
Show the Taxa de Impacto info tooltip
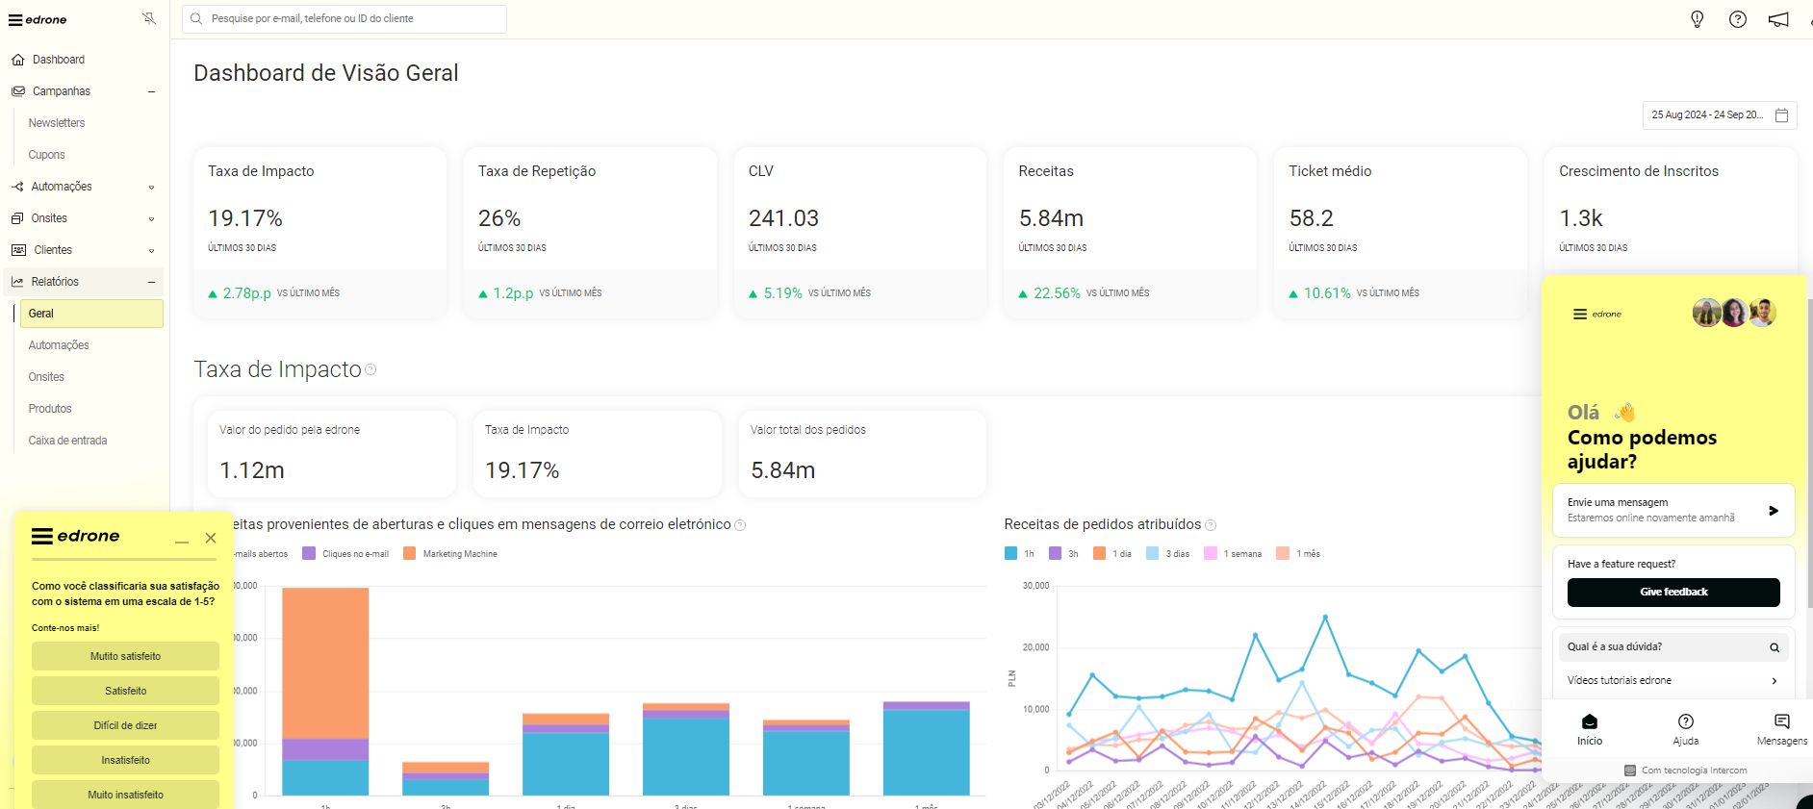pos(370,369)
